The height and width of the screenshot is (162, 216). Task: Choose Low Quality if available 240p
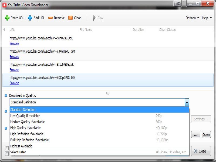point(99,116)
